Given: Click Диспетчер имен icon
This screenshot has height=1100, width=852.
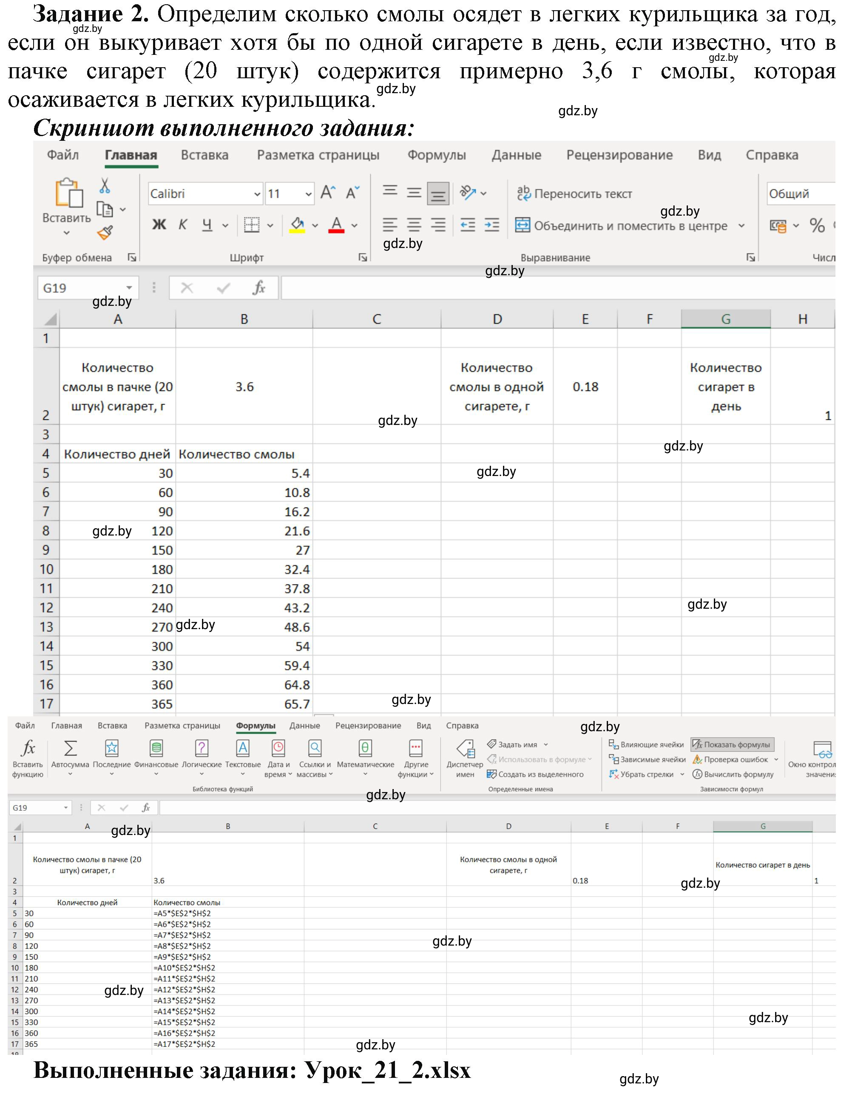Looking at the screenshot, I should click(465, 749).
